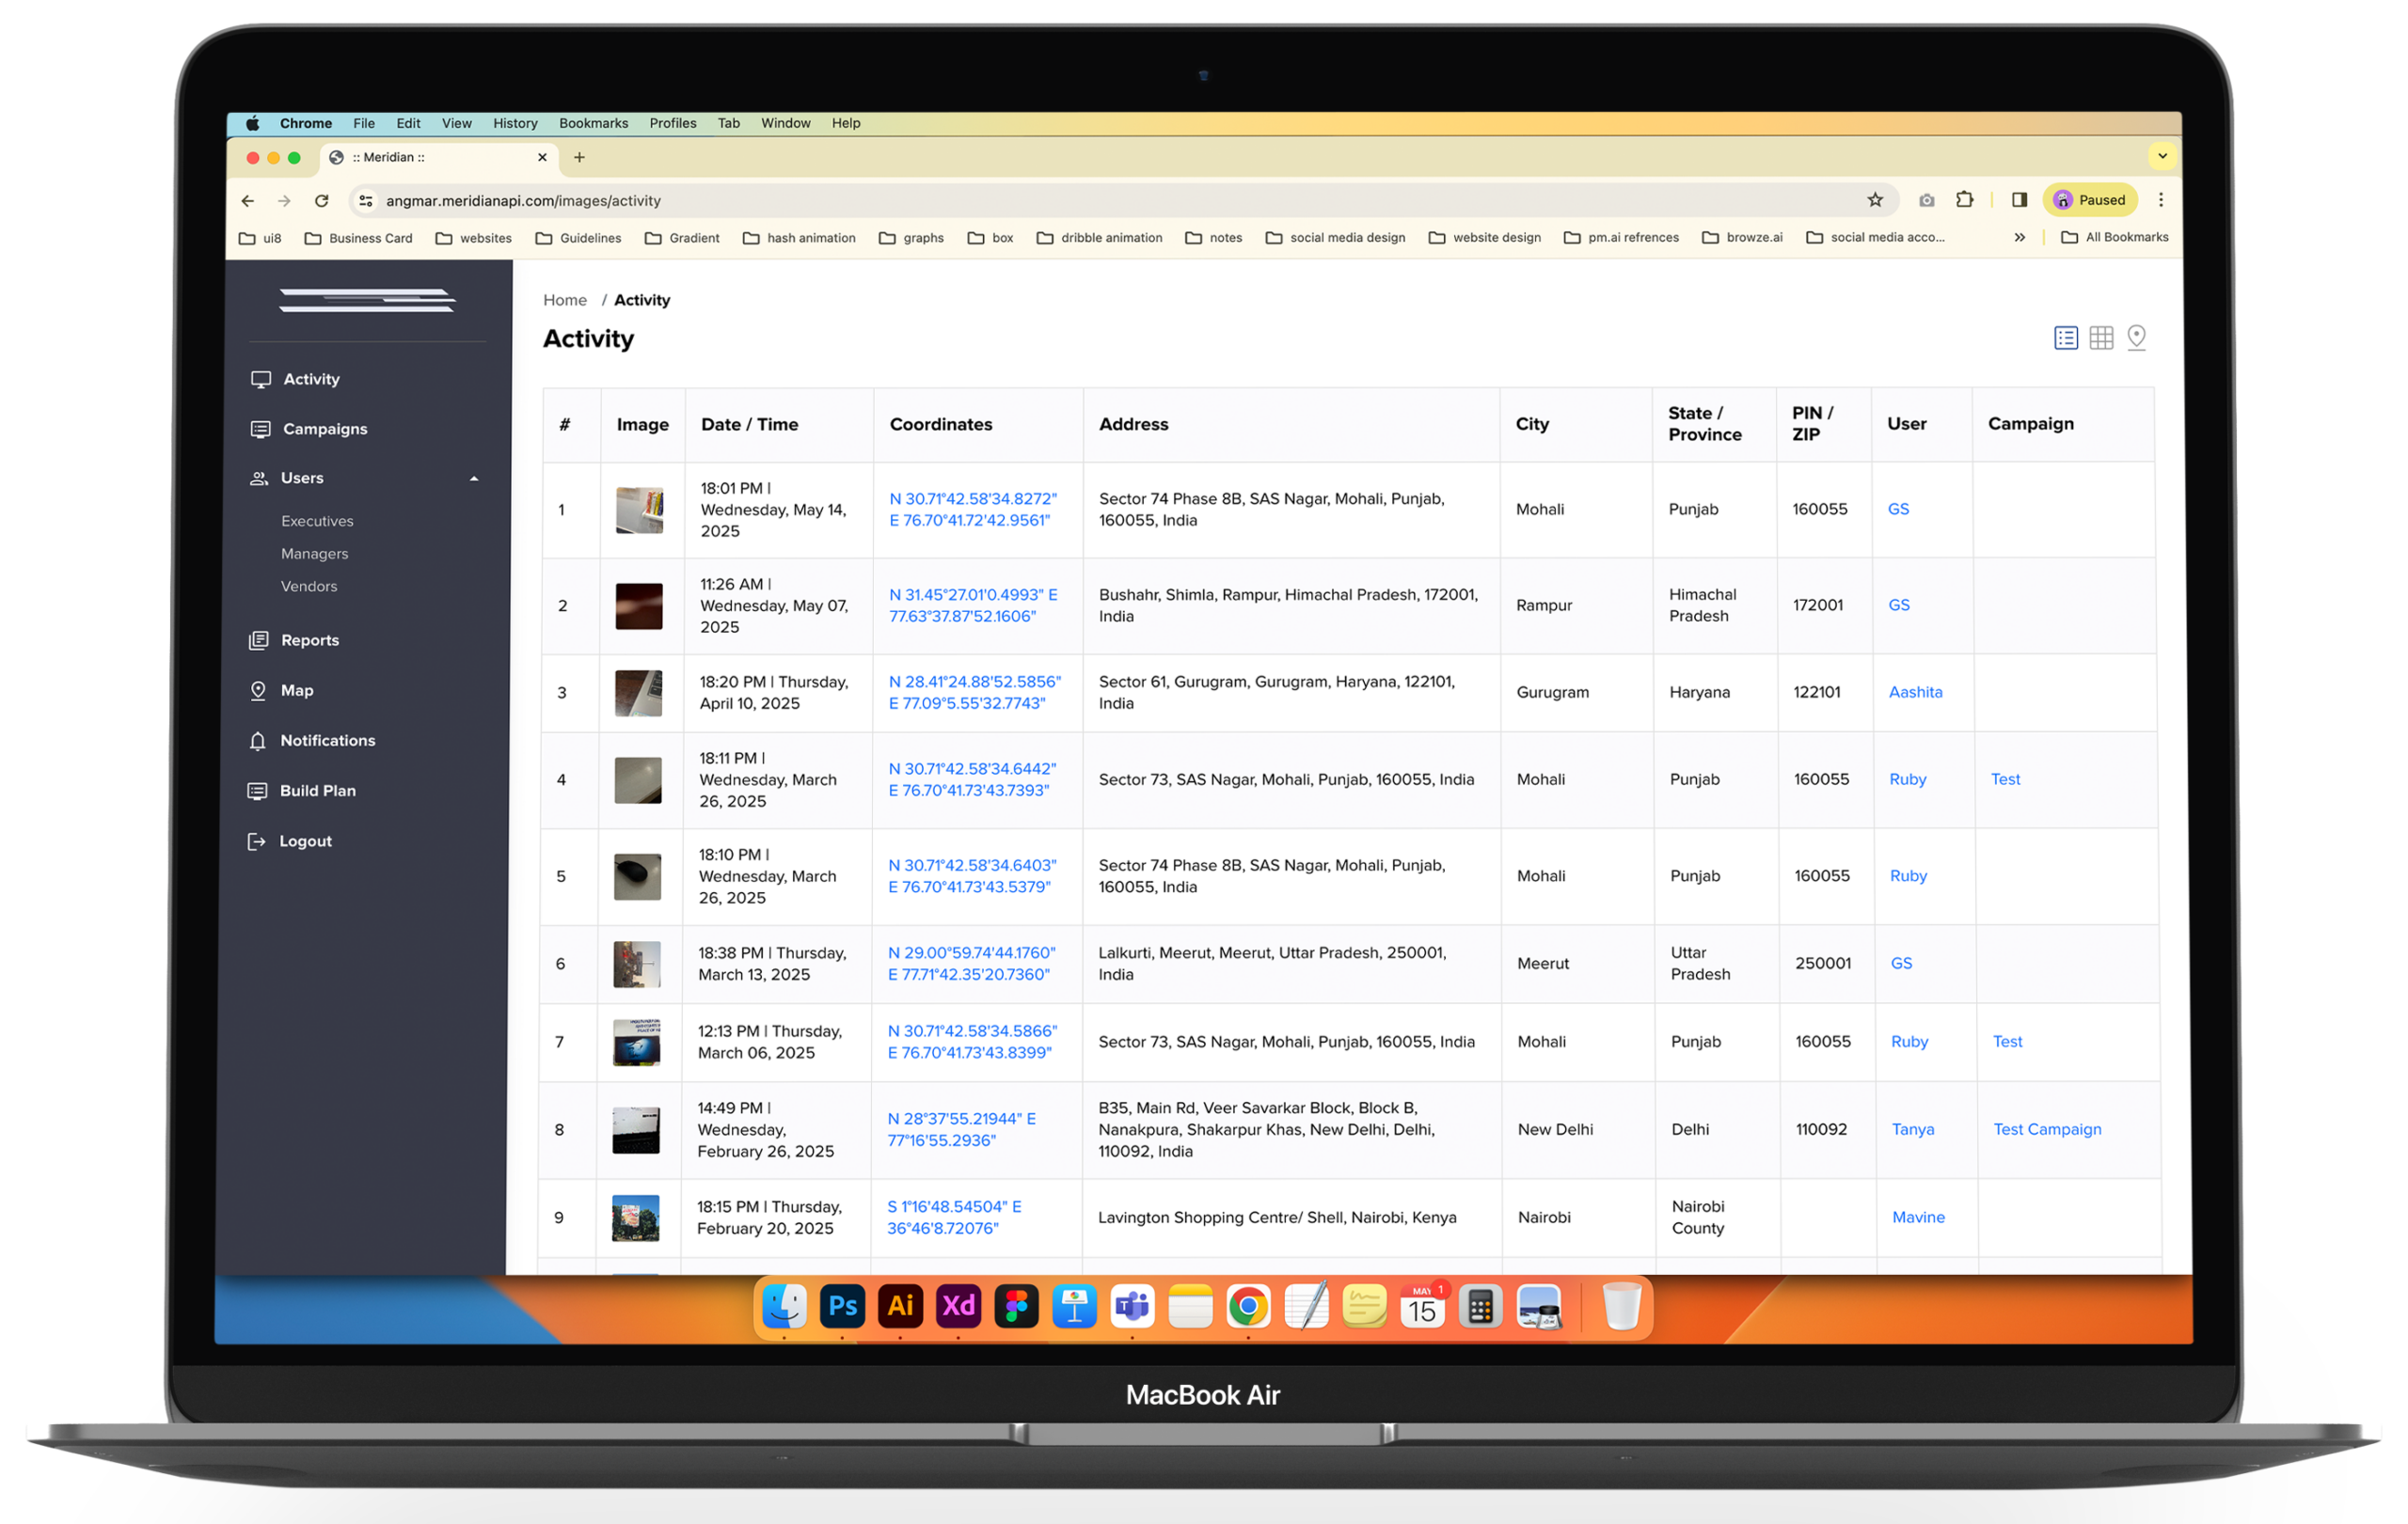Open Photoshop from the dock
The image size is (2408, 1524).
point(842,1306)
